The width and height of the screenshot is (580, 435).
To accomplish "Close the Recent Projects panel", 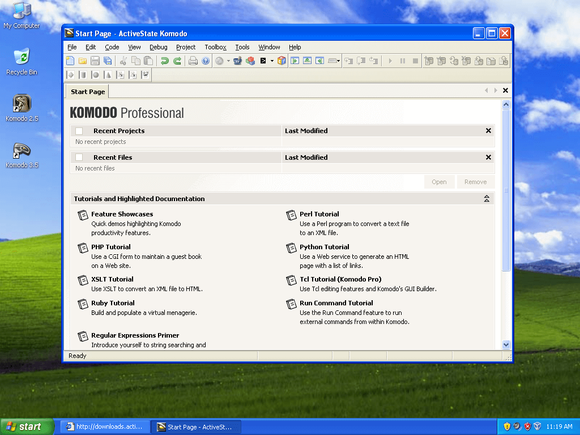I will pos(488,131).
